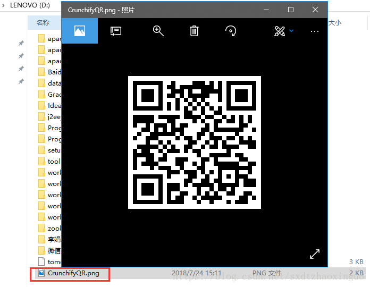Screen dimensions: 370x287
Task: Expand the Edit & Create dropdown arrow
Action: [291, 31]
